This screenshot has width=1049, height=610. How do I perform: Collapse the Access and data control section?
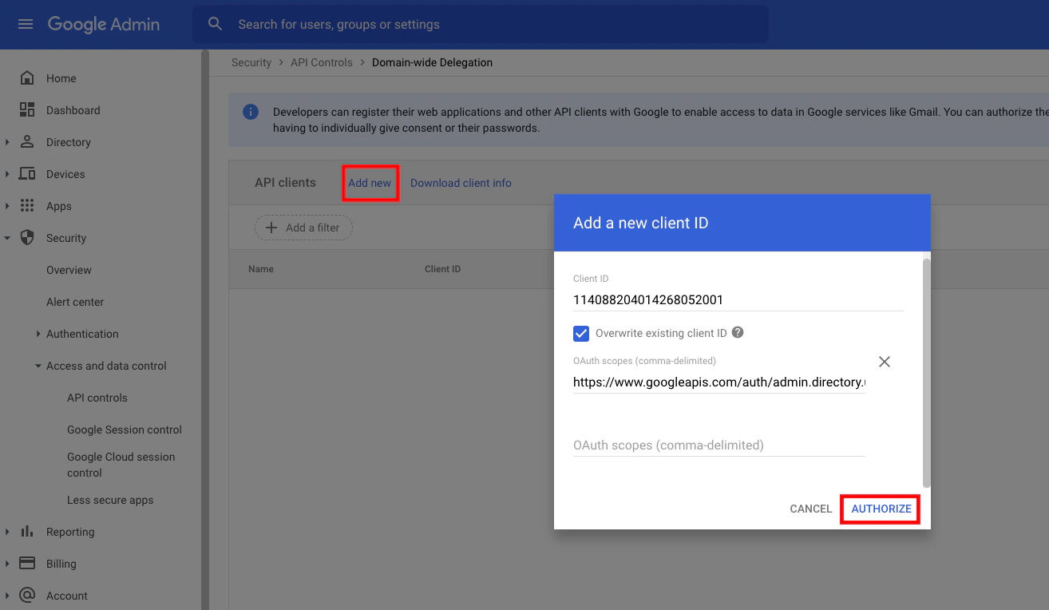click(x=38, y=366)
